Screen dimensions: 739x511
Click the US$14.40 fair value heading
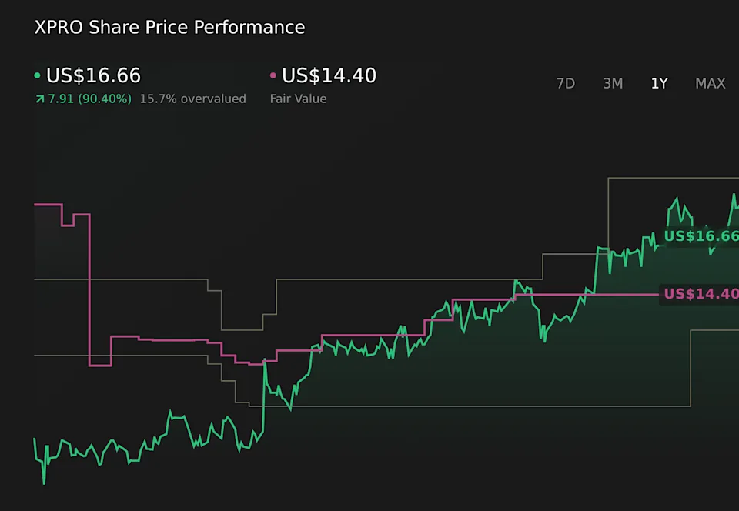click(329, 75)
